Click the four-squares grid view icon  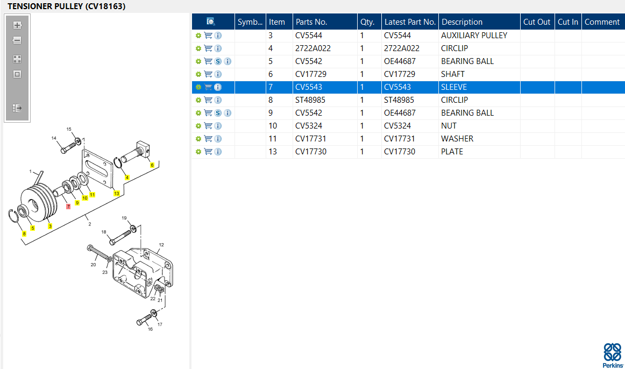click(x=17, y=59)
